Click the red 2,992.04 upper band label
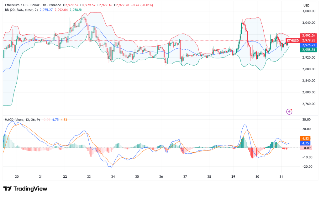 click(308, 36)
